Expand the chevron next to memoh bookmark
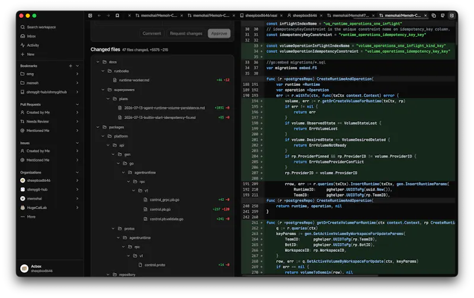 [78, 83]
